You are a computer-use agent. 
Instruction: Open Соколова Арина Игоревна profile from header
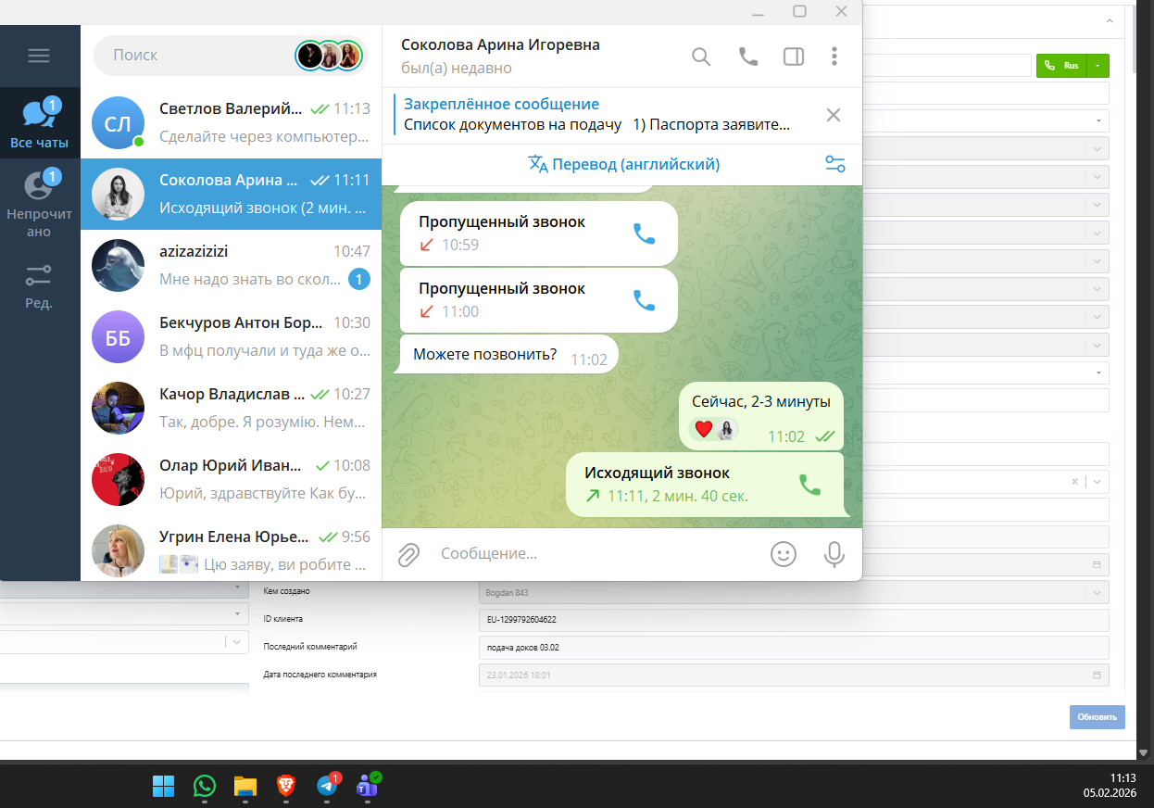[x=500, y=56]
